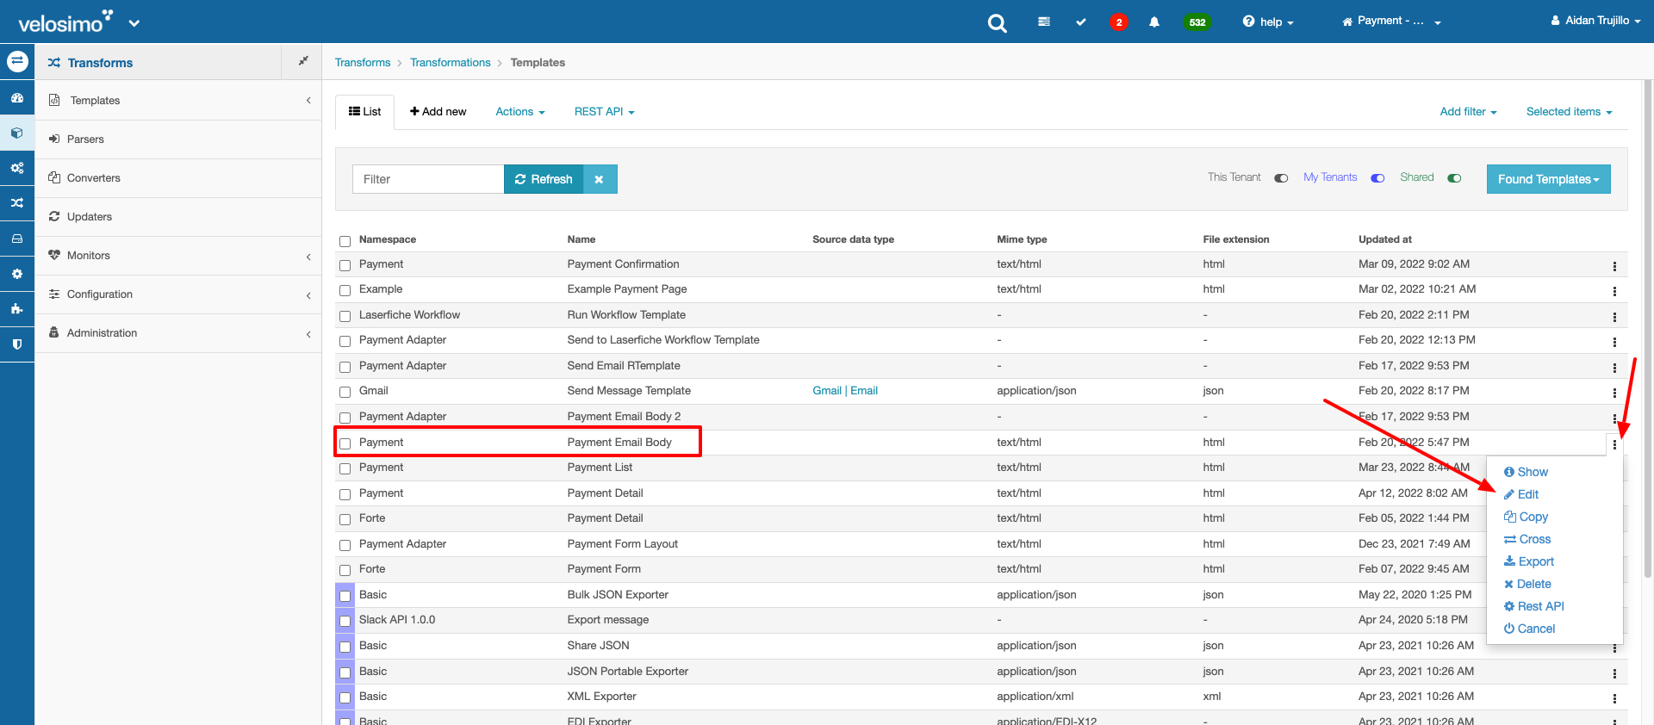Open the drive storage sidebar icon

[x=17, y=239]
